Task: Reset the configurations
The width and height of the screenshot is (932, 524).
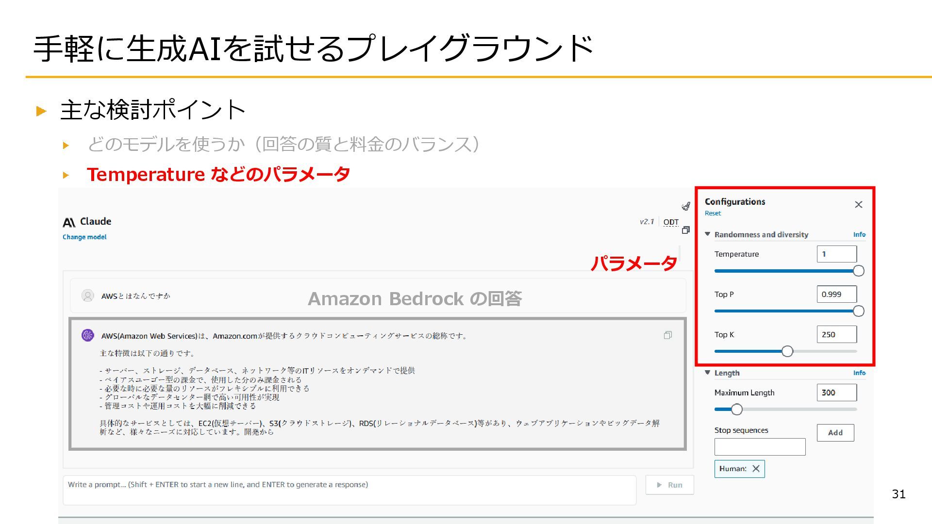Action: [x=713, y=213]
